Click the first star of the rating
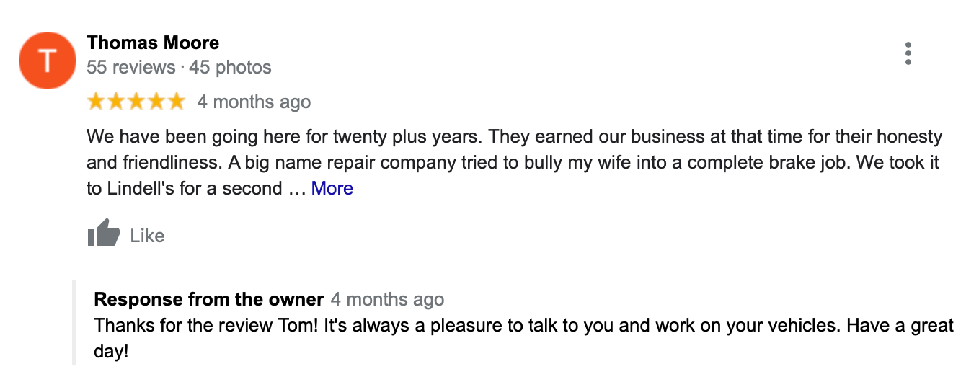The width and height of the screenshot is (979, 382). tap(96, 102)
